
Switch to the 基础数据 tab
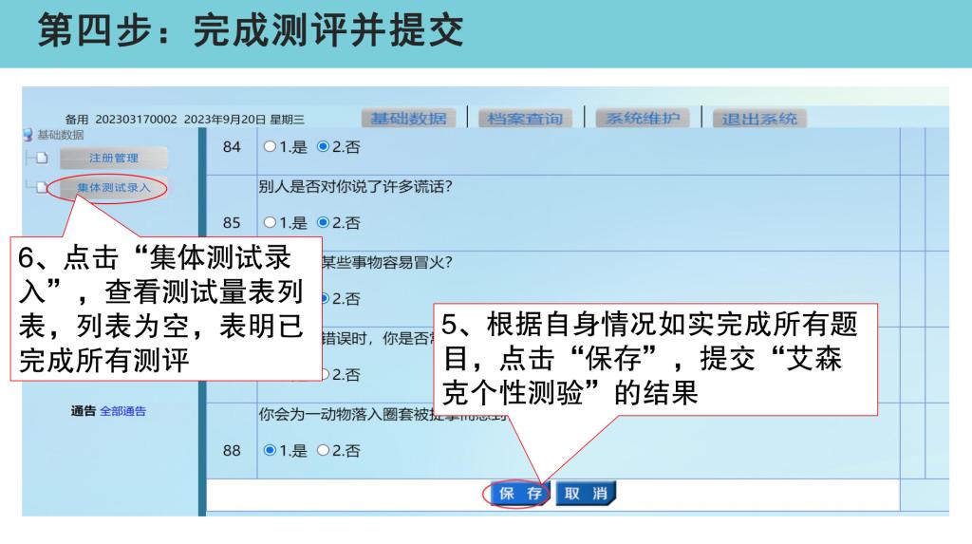[x=408, y=119]
